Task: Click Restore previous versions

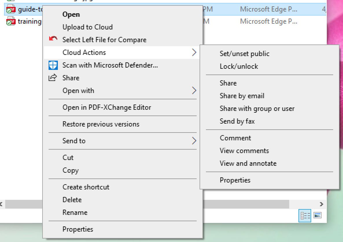Action: coord(101,124)
